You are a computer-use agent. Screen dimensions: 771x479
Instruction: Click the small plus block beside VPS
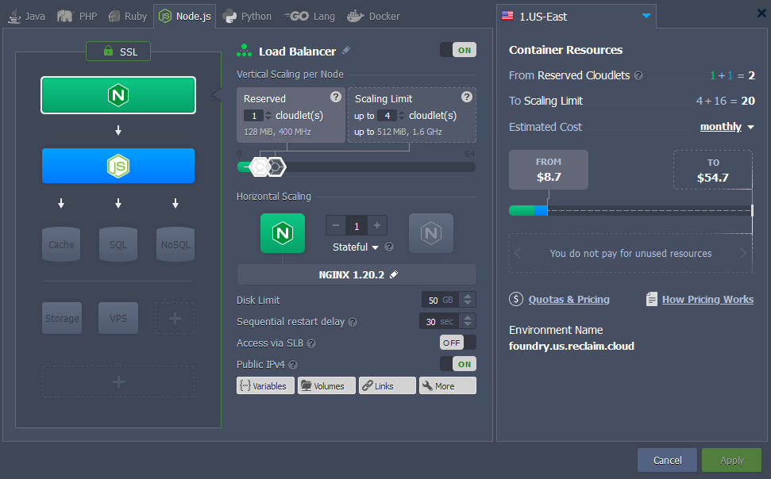(175, 318)
